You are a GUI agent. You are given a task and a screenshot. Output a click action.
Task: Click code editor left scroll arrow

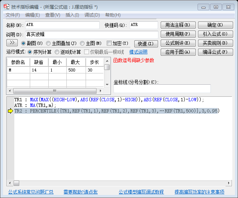(x=10, y=183)
